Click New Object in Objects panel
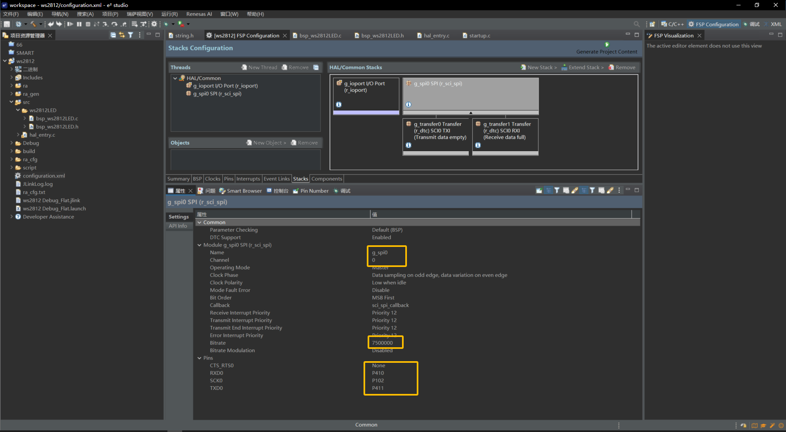The width and height of the screenshot is (786, 432). (266, 142)
